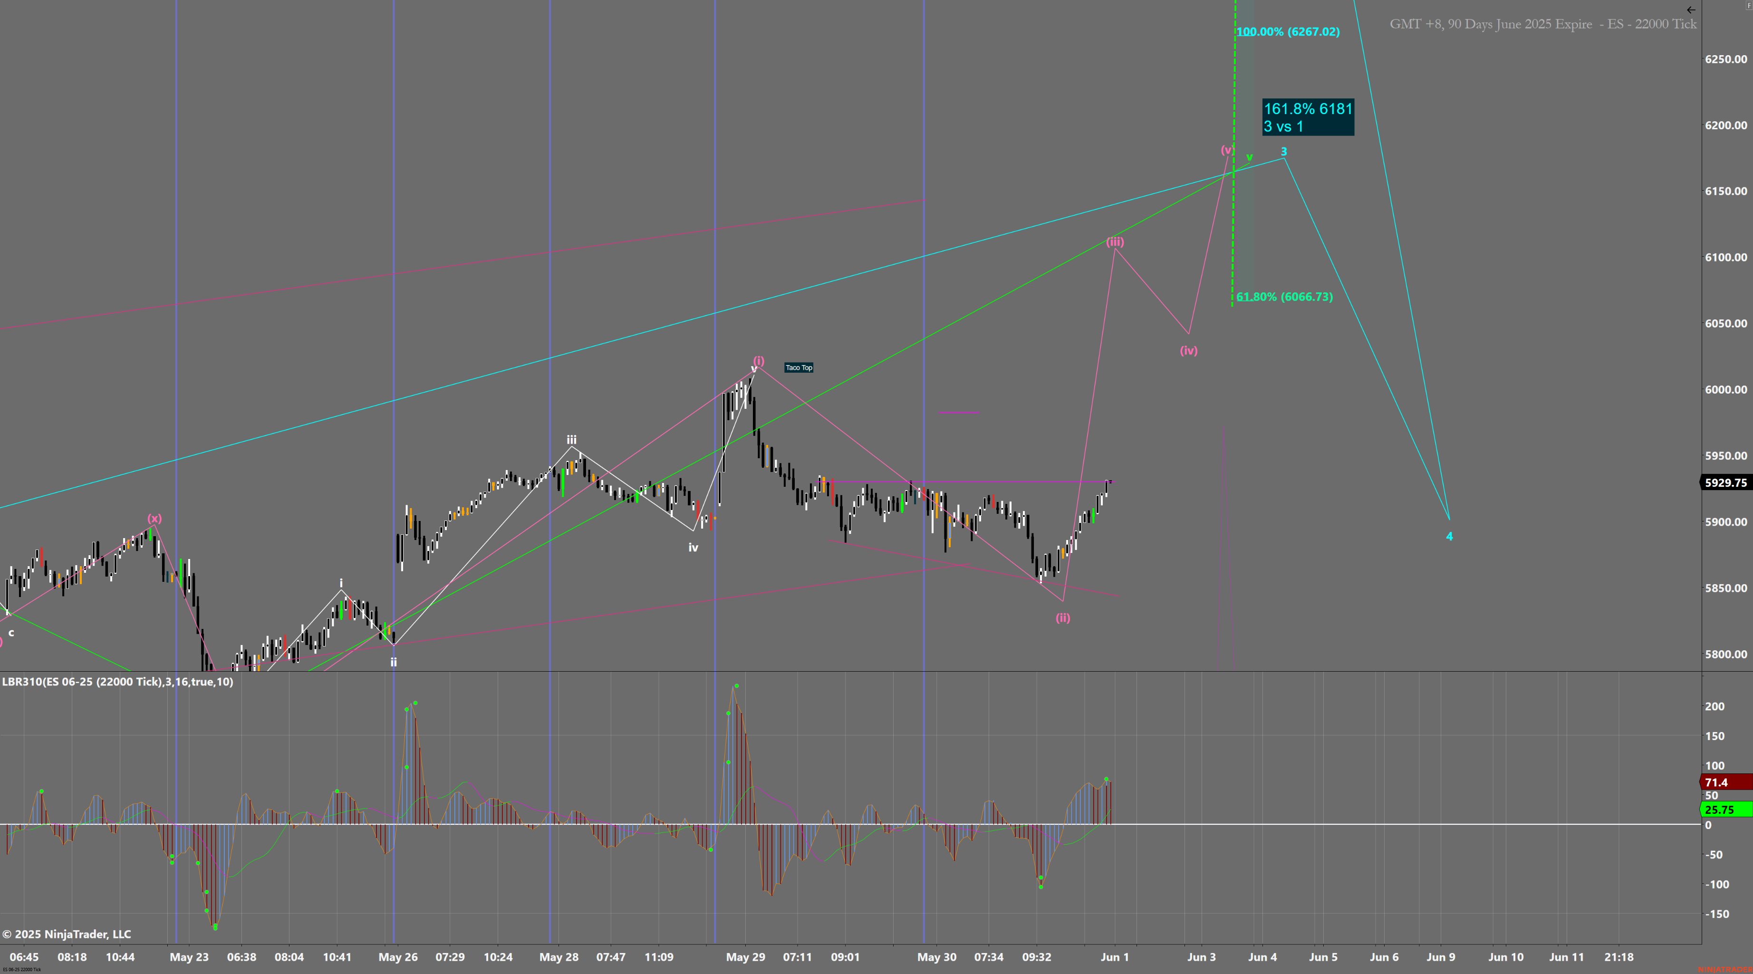
Task: Click the small 'ES 06-25 22000 Tick' footer text
Action: (22, 970)
